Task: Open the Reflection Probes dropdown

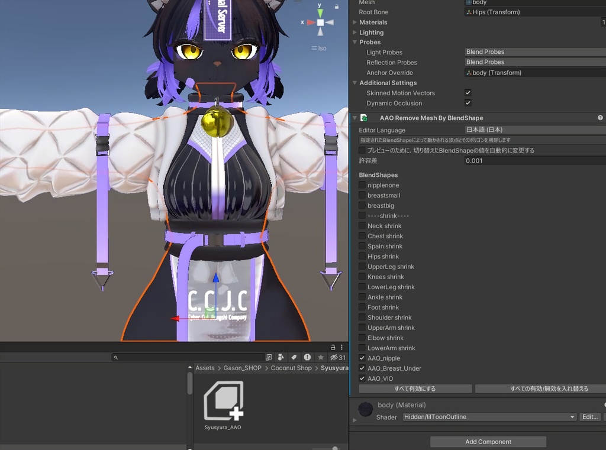Action: point(535,62)
